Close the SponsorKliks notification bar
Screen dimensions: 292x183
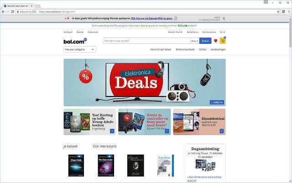click(224, 18)
